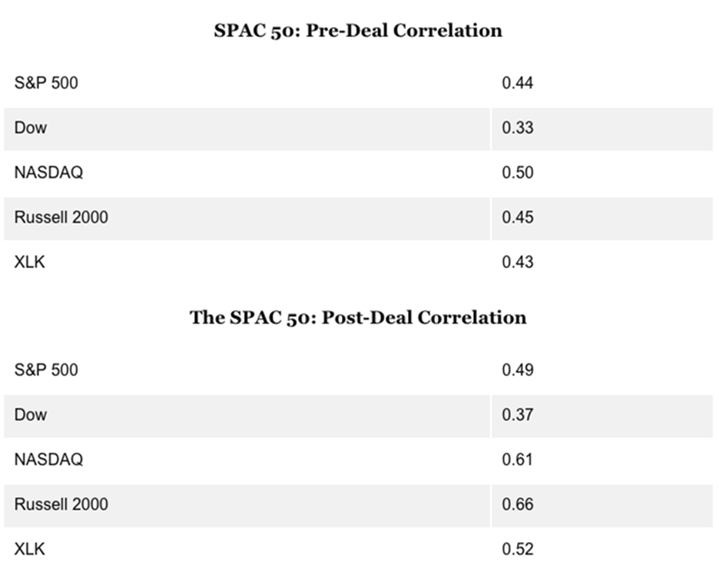Click the post-deal S&P 500 value 0.49
The width and height of the screenshot is (719, 569).
pos(518,370)
